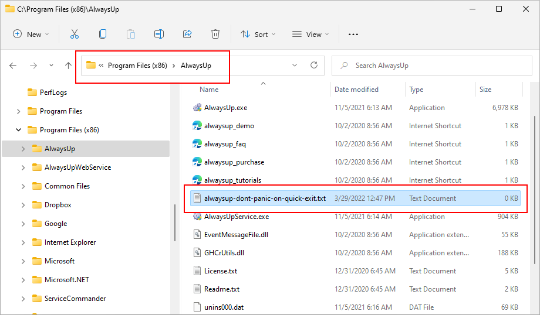The image size is (540, 315).
Task: Select Dropbox folder in tree
Action: click(58, 205)
